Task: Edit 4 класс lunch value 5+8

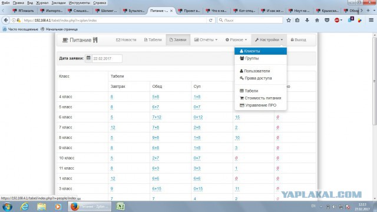Action: coord(156,97)
